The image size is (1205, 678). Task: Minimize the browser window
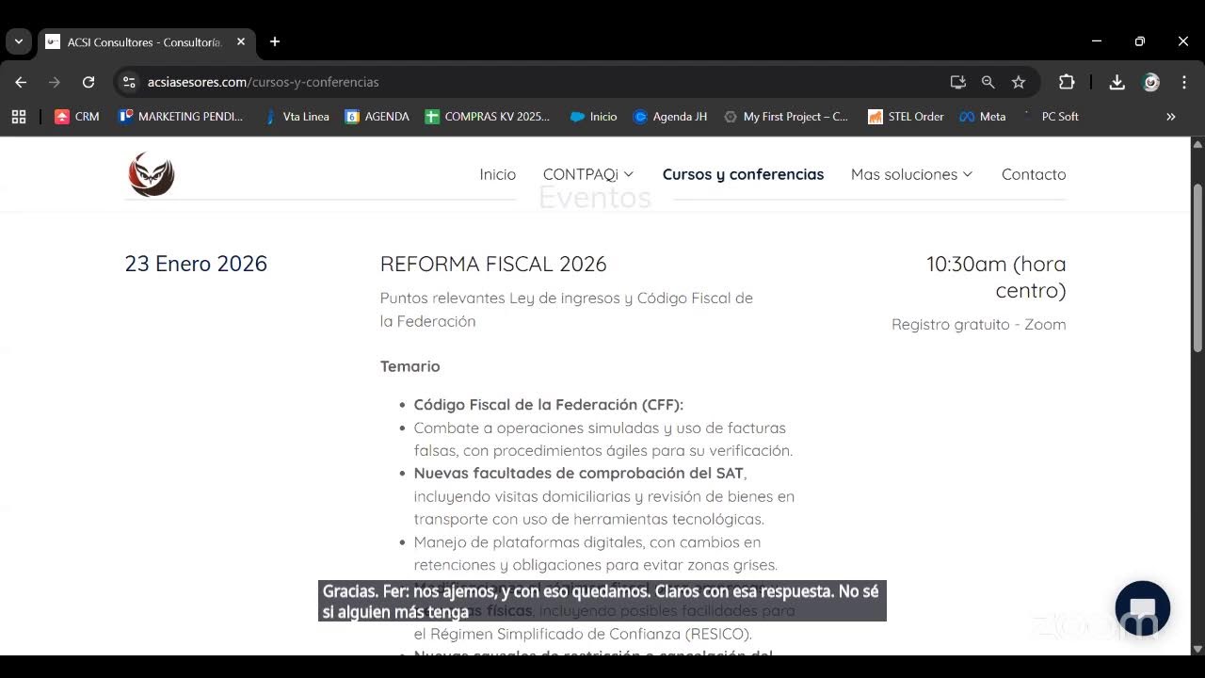(x=1097, y=41)
